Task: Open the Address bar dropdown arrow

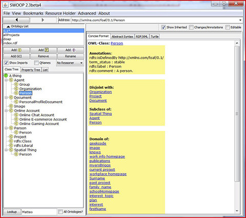Action: [x=240, y=20]
